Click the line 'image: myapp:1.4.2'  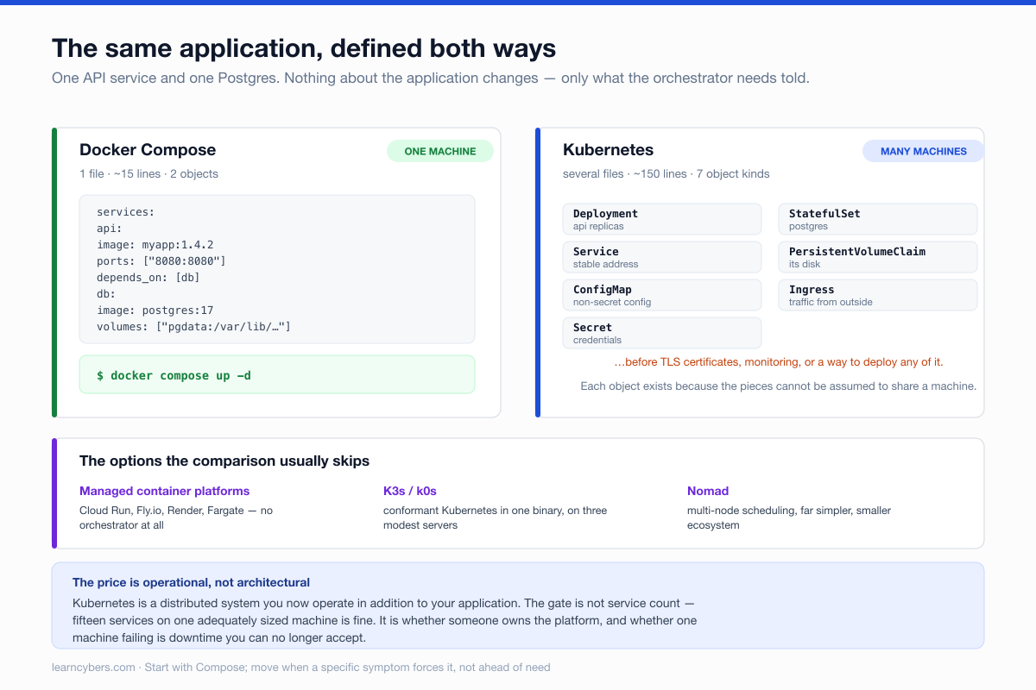coord(155,245)
